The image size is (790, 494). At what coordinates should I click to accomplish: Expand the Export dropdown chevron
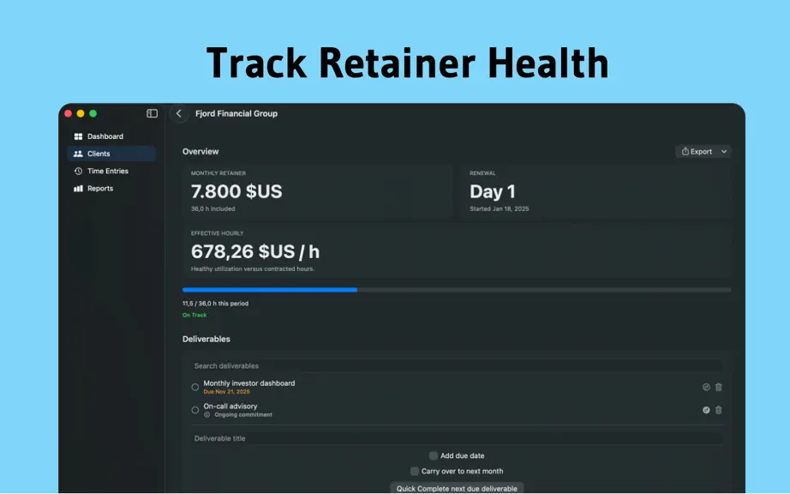(x=724, y=151)
